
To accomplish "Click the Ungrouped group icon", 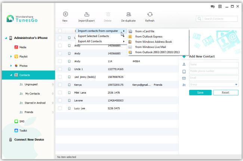I will [x=21, y=85].
